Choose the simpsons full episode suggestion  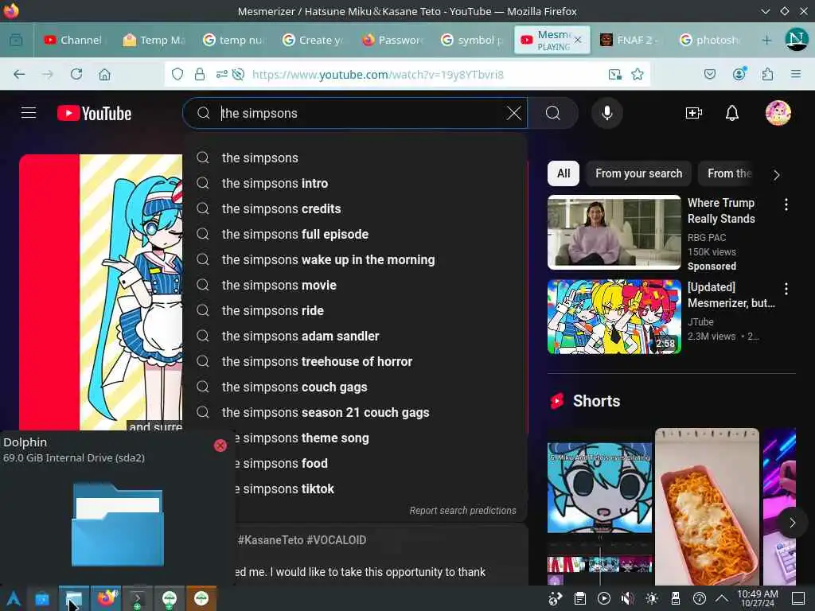tap(355, 235)
